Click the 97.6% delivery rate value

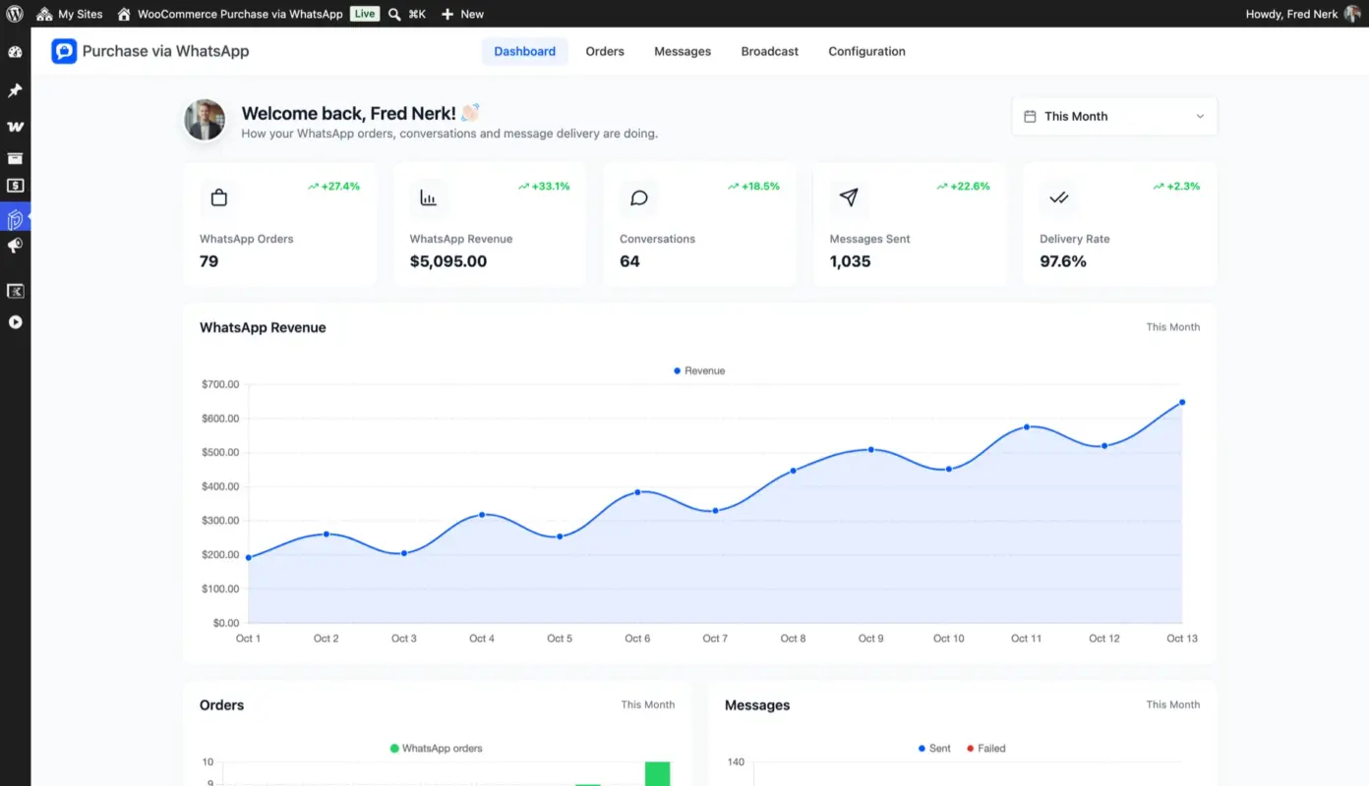[1063, 261]
